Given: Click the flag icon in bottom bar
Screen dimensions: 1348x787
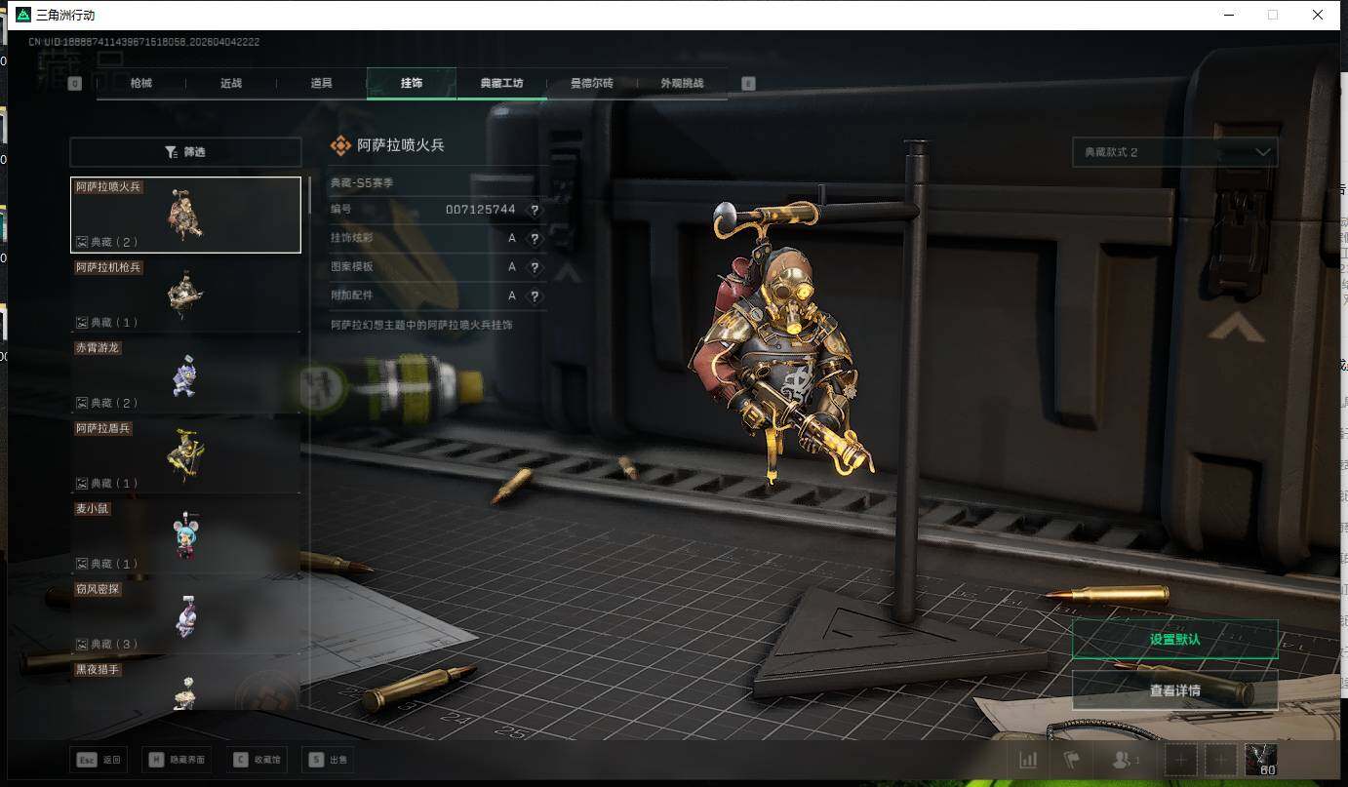Looking at the screenshot, I should [1071, 760].
